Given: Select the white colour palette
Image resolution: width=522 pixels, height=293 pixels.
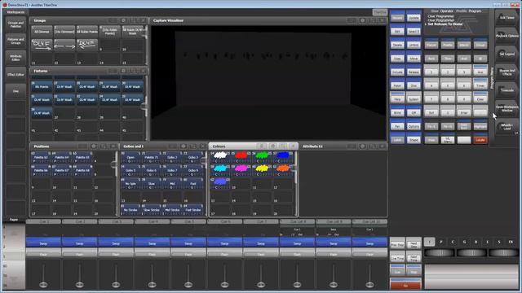Looking at the screenshot, I should tap(219, 157).
